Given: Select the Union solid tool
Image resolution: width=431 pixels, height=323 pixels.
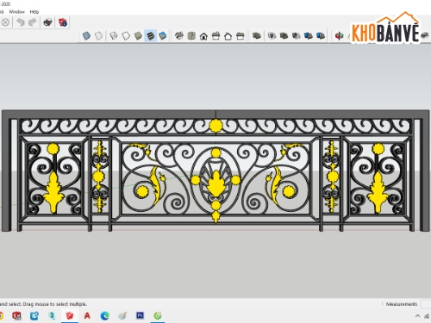Looking at the screenshot, I should pos(284,36).
